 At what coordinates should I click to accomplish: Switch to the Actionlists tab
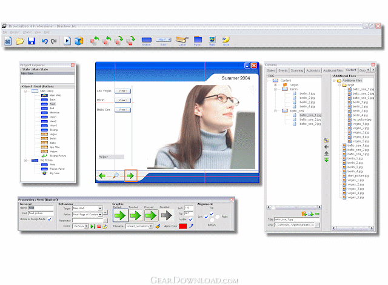tap(313, 70)
